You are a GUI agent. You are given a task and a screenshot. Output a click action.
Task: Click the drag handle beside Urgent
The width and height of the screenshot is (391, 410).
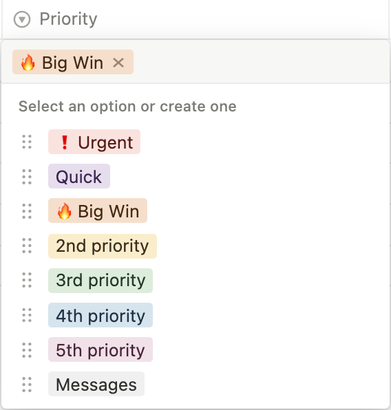tap(27, 142)
